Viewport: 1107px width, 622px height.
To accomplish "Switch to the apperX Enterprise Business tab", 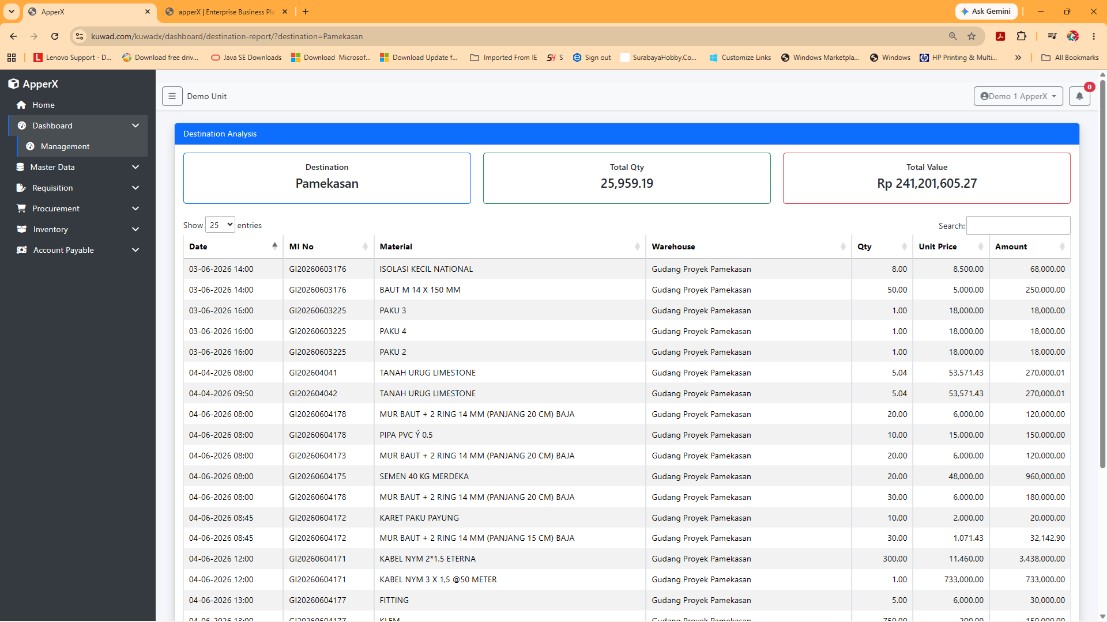I will (225, 12).
